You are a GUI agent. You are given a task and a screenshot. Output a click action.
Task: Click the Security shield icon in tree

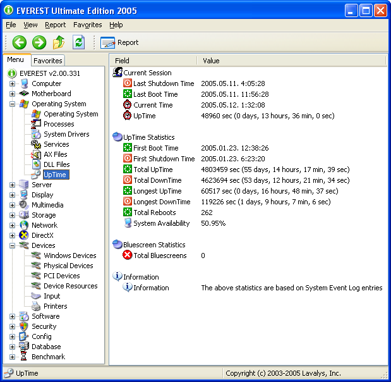click(x=24, y=326)
